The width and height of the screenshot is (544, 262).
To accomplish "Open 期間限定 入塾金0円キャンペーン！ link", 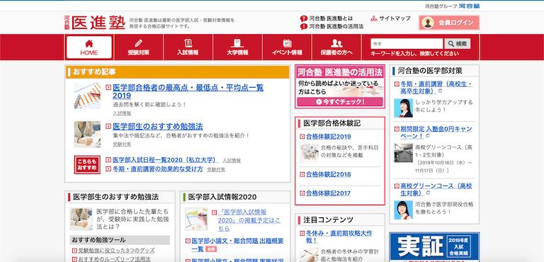I will (436, 132).
